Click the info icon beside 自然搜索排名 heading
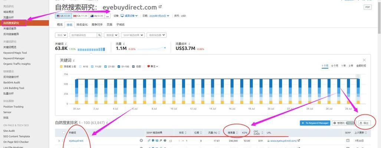 [107, 123]
